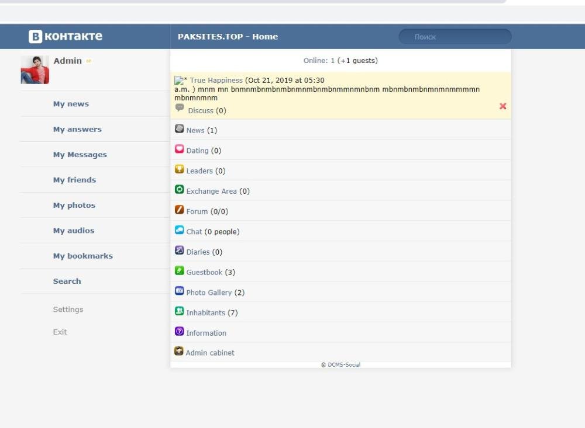Click the purple Information question icon
Screen dimensions: 585x428
180,332
